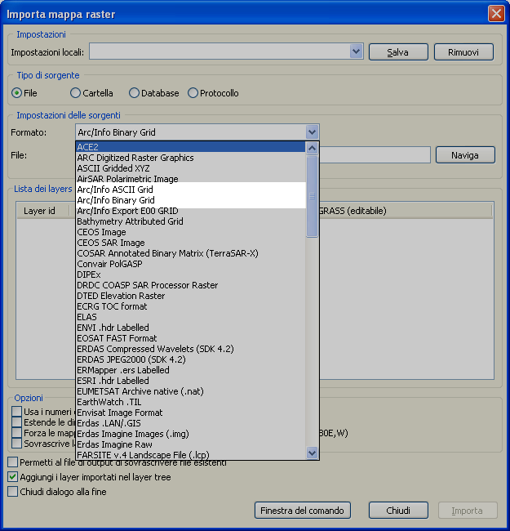510x531 pixels.
Task: Toggle 'Aggiungi i layer importati' checkbox
Action: 13,477
